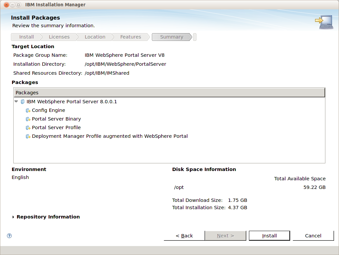Click the install computer icon in banner

[x=324, y=22]
